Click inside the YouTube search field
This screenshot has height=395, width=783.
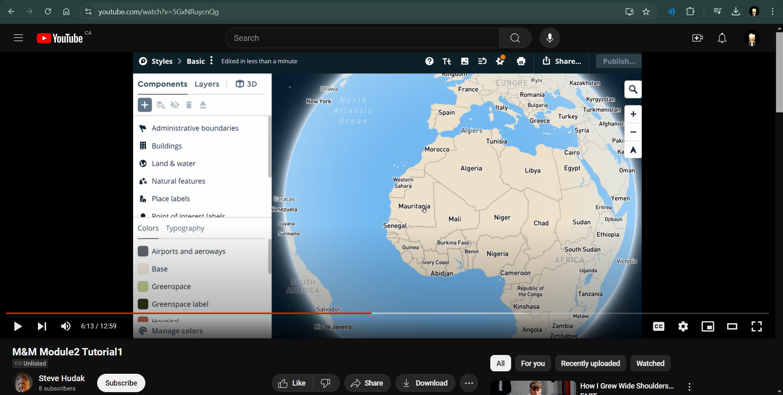tap(362, 38)
